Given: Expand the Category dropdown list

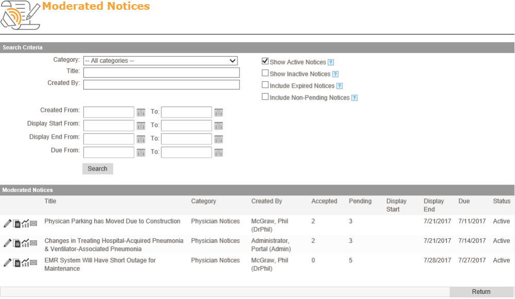Looking at the screenshot, I should pos(161,61).
